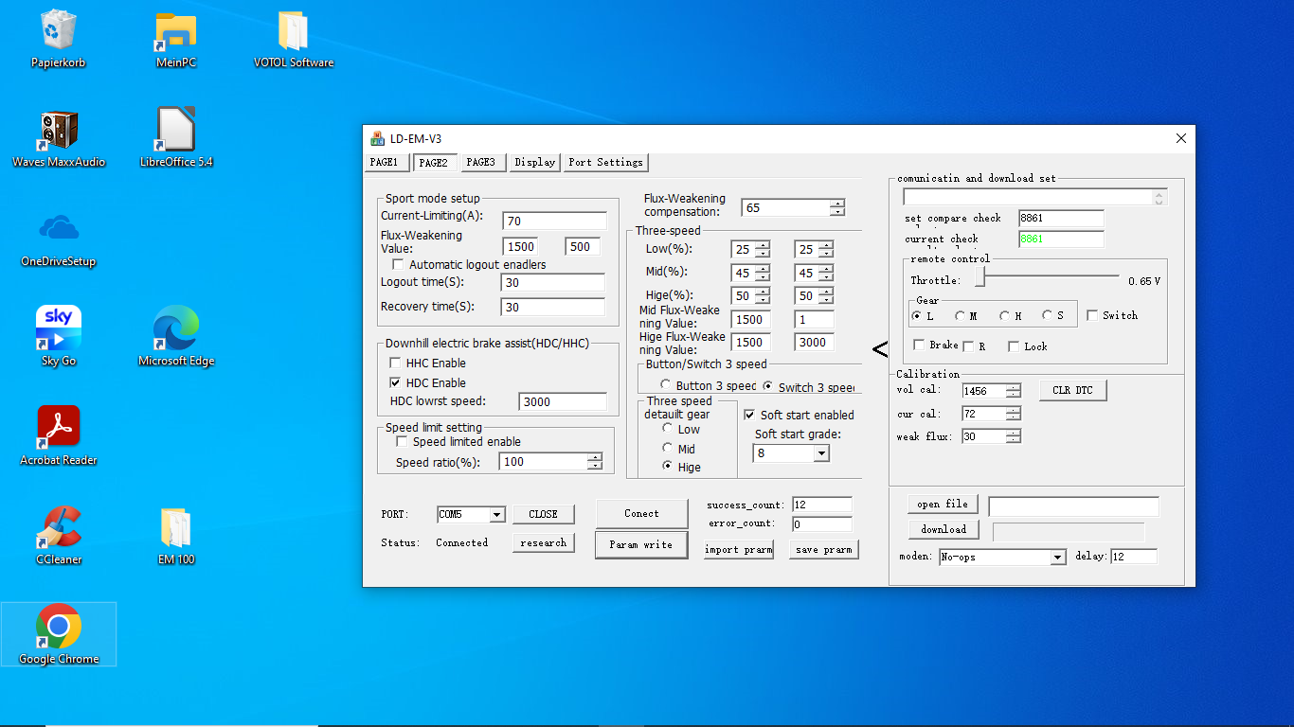1294x727 pixels.
Task: Open the moden No-ops dropdown
Action: tap(1058, 558)
